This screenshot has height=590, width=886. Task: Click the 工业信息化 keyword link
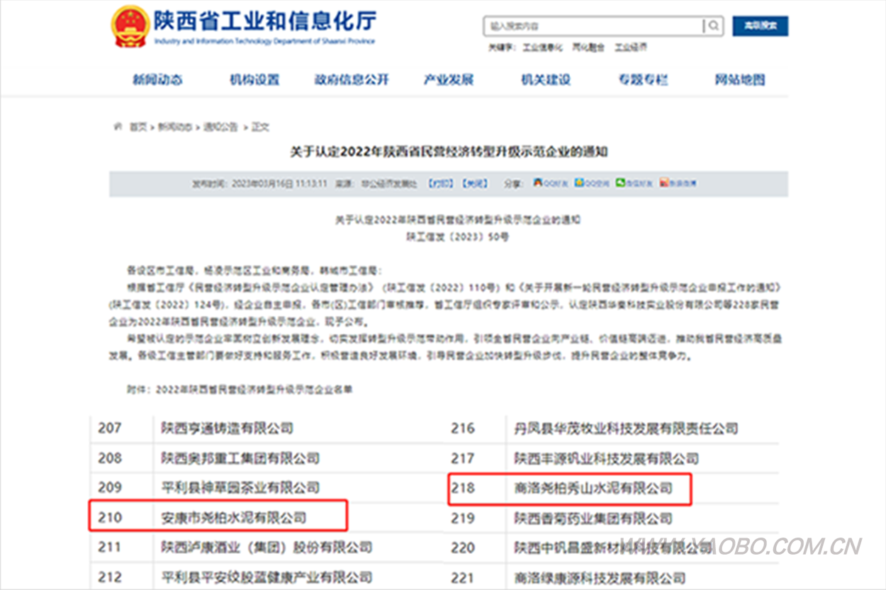click(x=542, y=48)
